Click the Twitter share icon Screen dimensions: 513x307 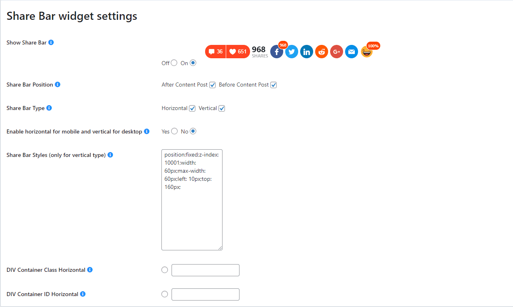tap(292, 52)
